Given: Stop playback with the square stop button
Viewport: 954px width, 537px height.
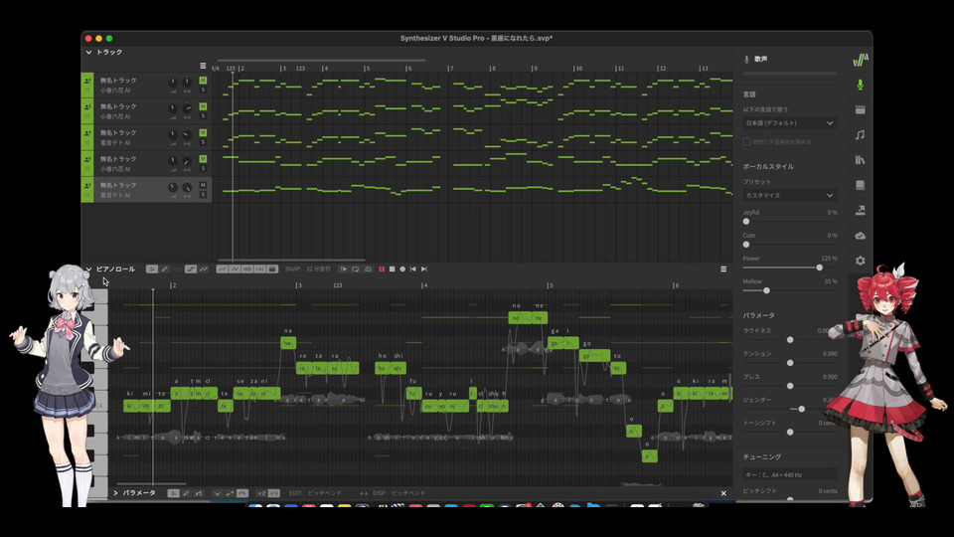Looking at the screenshot, I should 392,269.
